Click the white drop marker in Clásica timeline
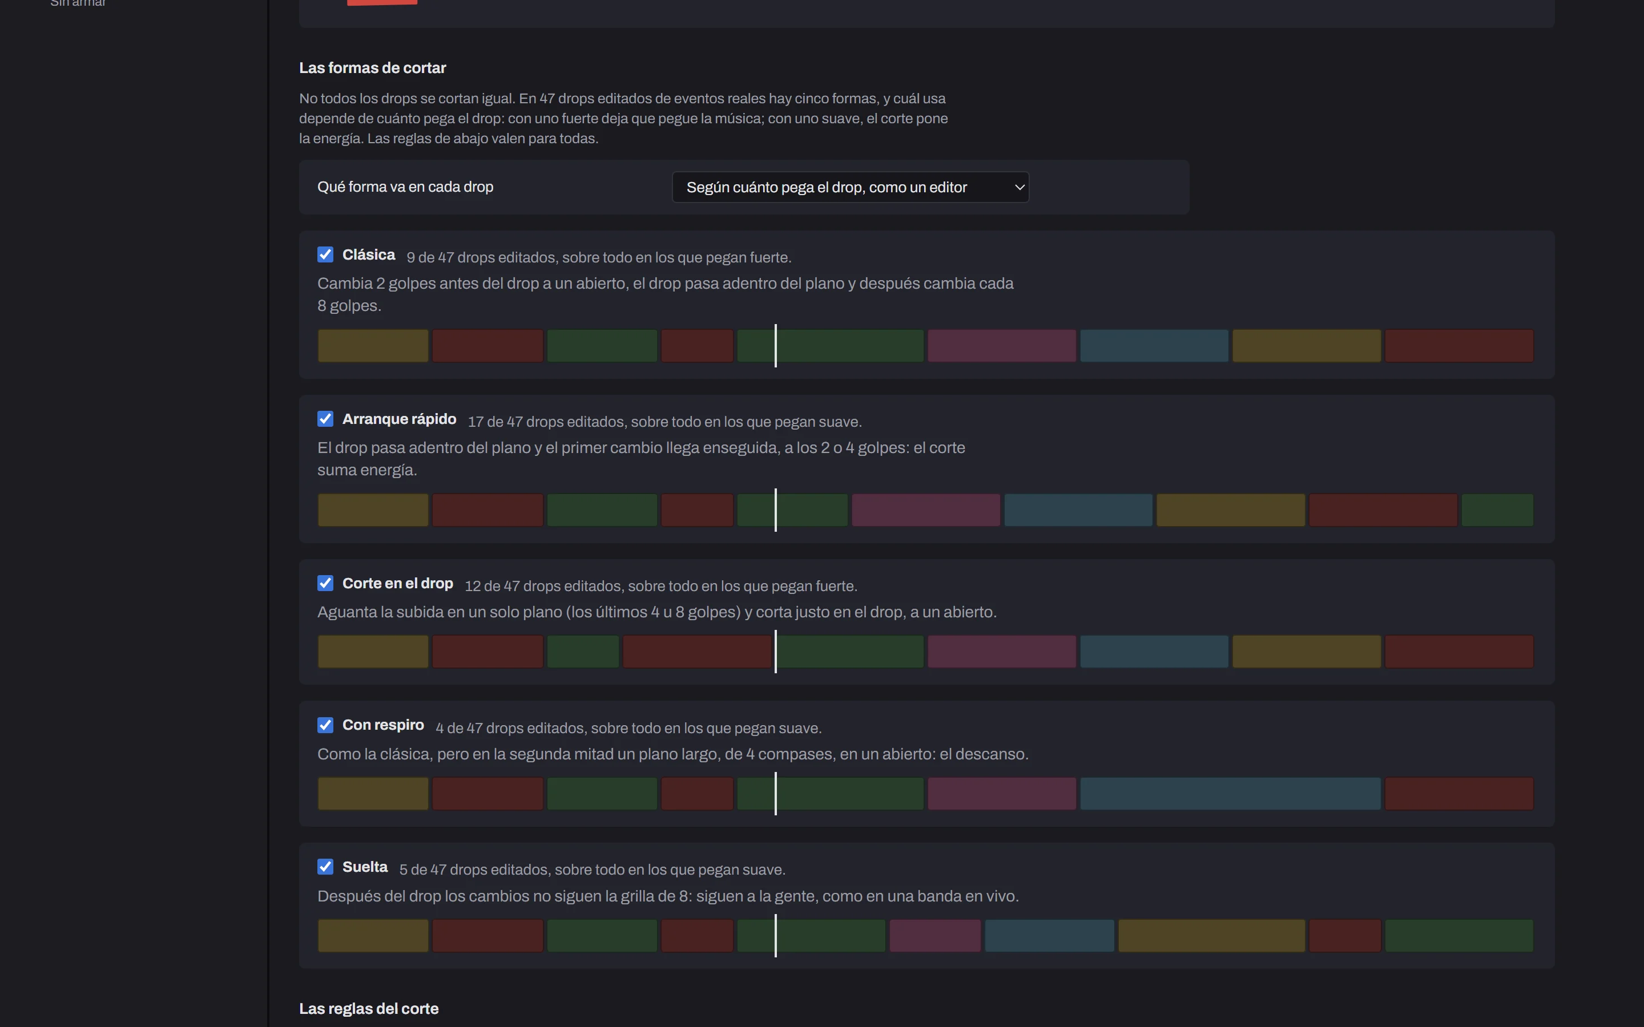This screenshot has width=1644, height=1027. click(775, 346)
